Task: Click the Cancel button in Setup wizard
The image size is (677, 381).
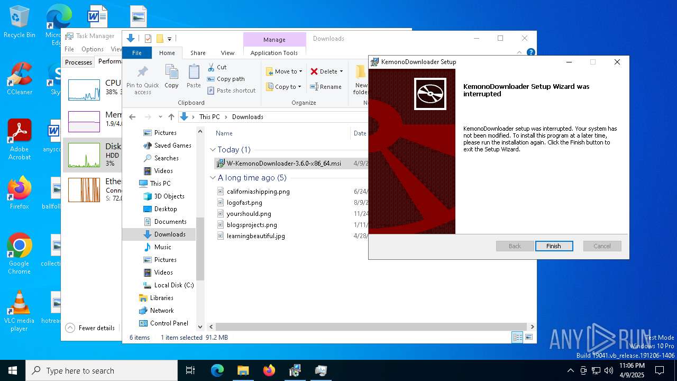Action: click(602, 246)
